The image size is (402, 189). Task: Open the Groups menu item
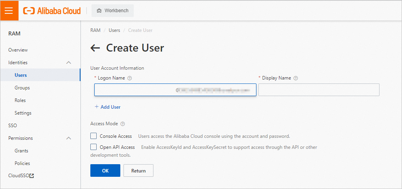point(22,88)
